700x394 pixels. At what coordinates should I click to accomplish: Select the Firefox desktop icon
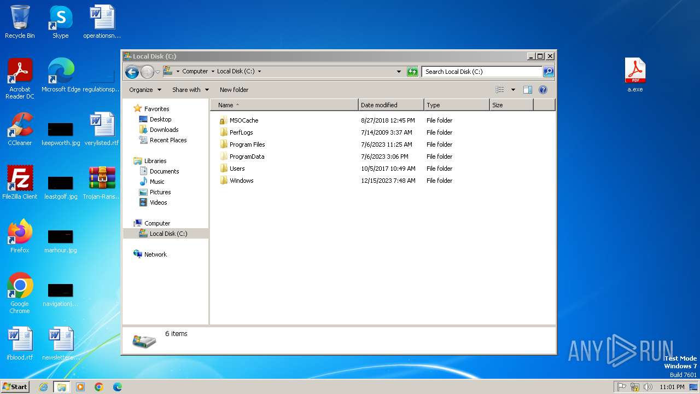[20, 236]
